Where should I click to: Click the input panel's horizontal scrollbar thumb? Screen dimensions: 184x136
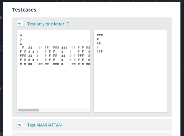(29, 110)
